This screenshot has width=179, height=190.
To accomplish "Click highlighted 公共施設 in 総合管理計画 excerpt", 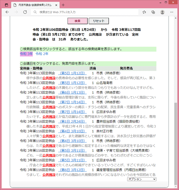I will tap(49, 97).
